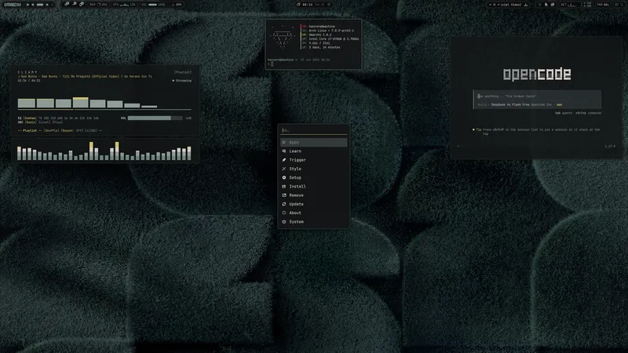Click the Learn icon in launcher
Viewport: 628px width, 353px height.
point(284,151)
